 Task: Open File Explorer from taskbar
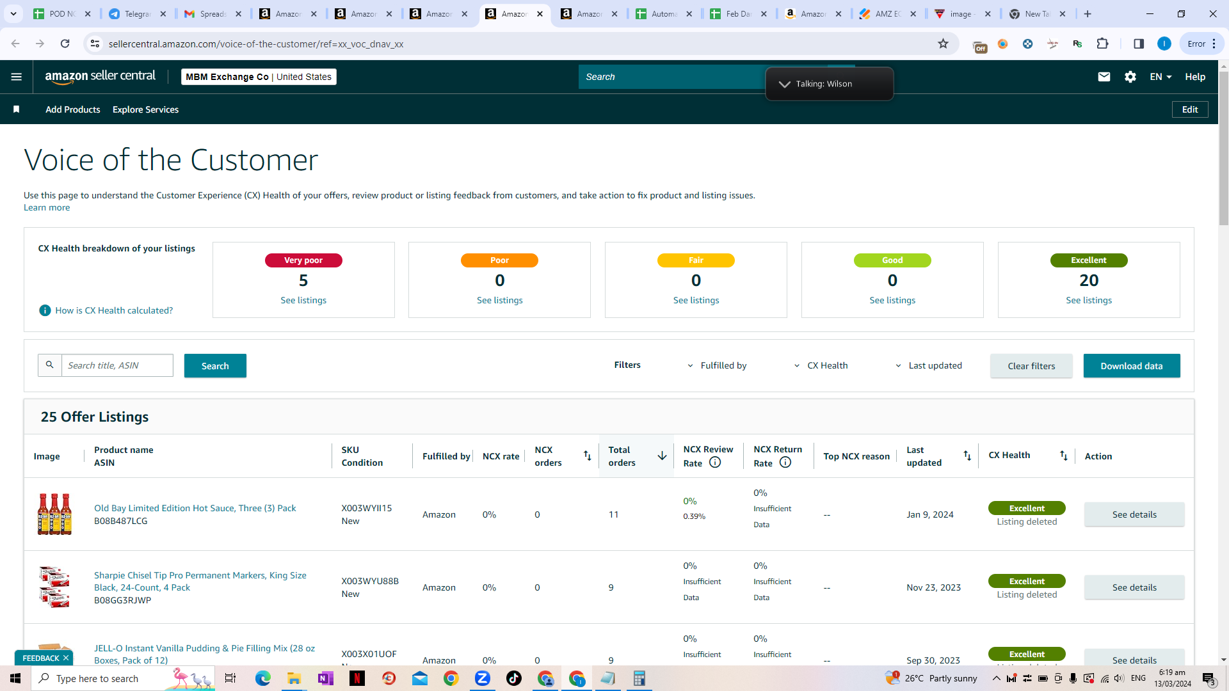coord(294,678)
